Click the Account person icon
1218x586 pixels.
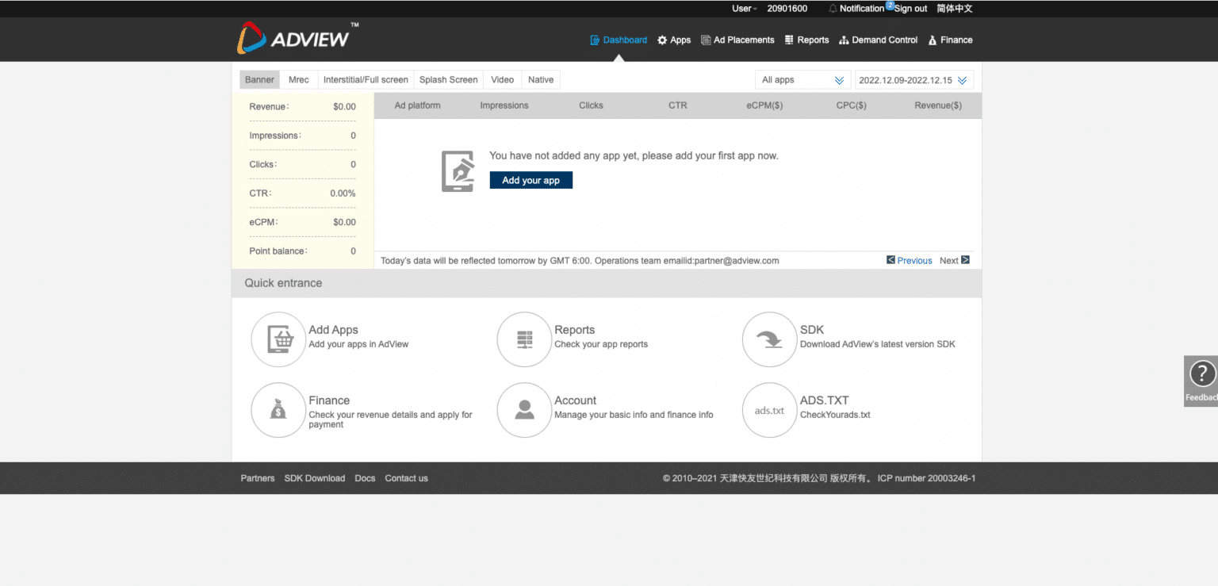click(523, 410)
